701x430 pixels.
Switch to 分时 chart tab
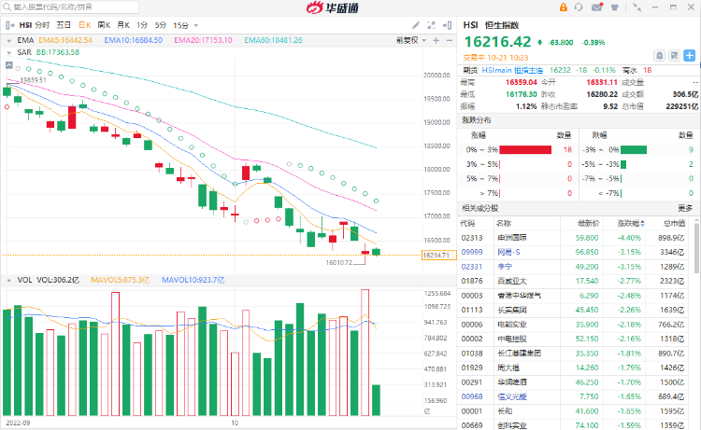pyautogui.click(x=42, y=25)
